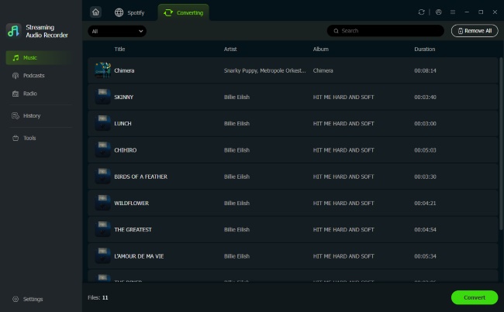The height and width of the screenshot is (312, 504).
Task: Click the Podcasts microphone icon
Action: click(x=16, y=76)
